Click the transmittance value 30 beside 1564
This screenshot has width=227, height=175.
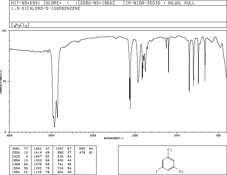(26, 168)
